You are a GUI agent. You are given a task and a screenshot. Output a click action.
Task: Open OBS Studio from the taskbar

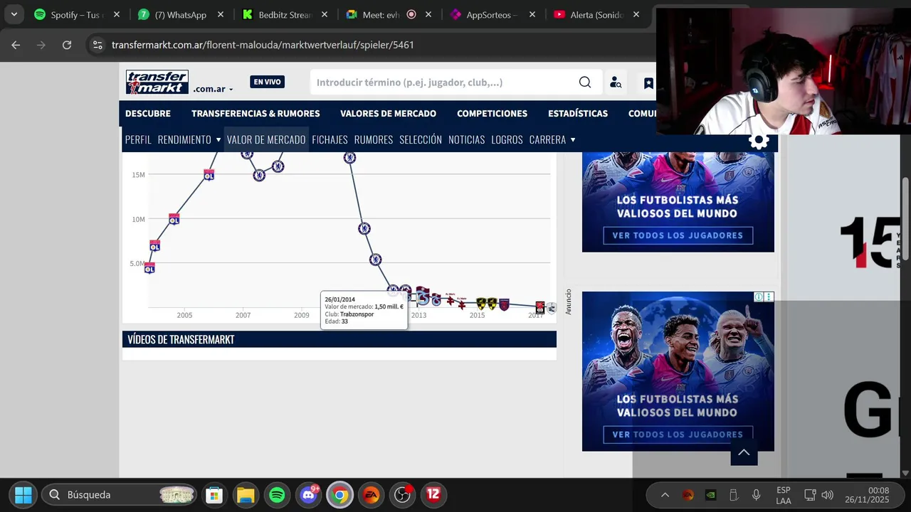(403, 494)
